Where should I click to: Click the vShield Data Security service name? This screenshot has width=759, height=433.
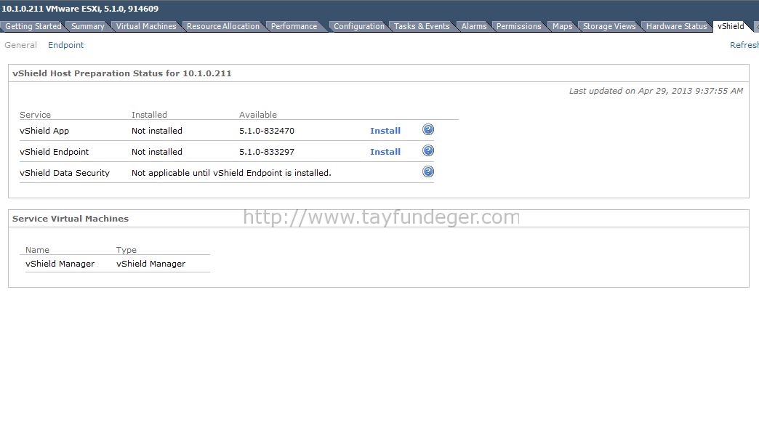65,173
